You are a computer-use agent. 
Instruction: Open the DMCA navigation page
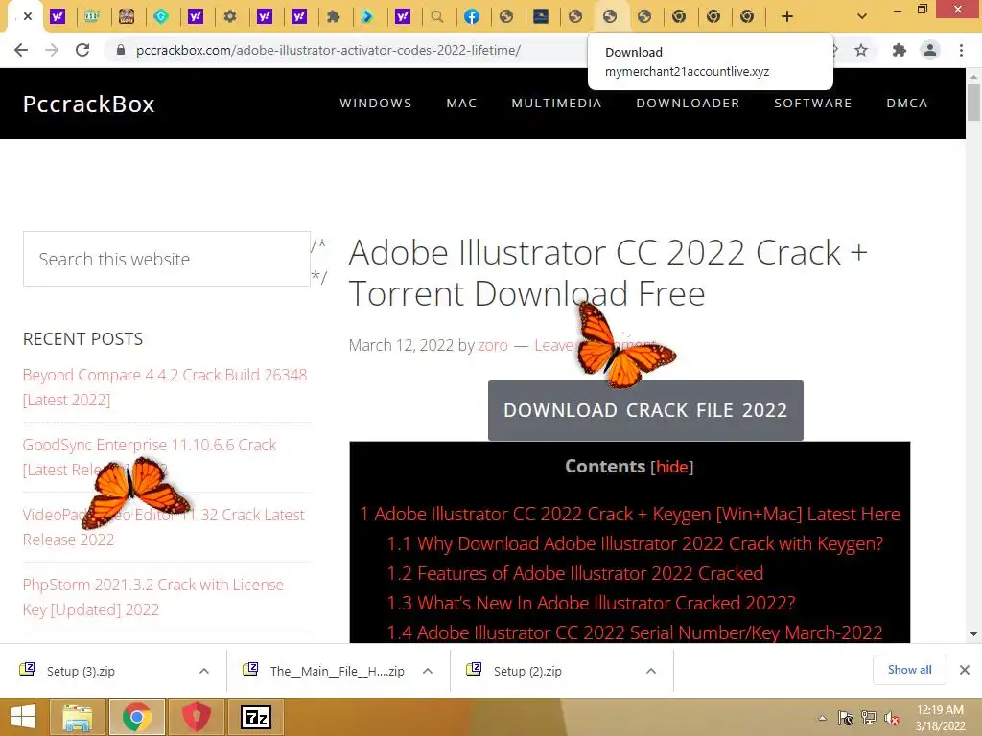[907, 103]
